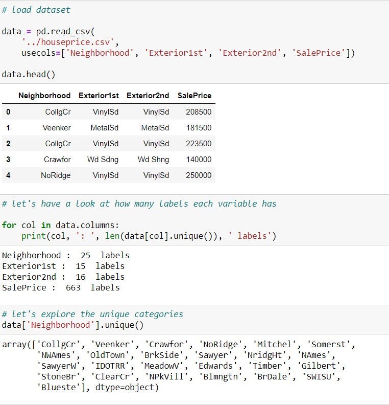Click 'IDOTRR' in the array output
This screenshot has height=405, width=389.
(x=110, y=366)
